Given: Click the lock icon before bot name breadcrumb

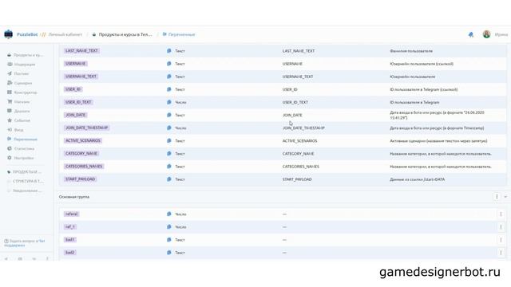Looking at the screenshot, I should coord(94,34).
